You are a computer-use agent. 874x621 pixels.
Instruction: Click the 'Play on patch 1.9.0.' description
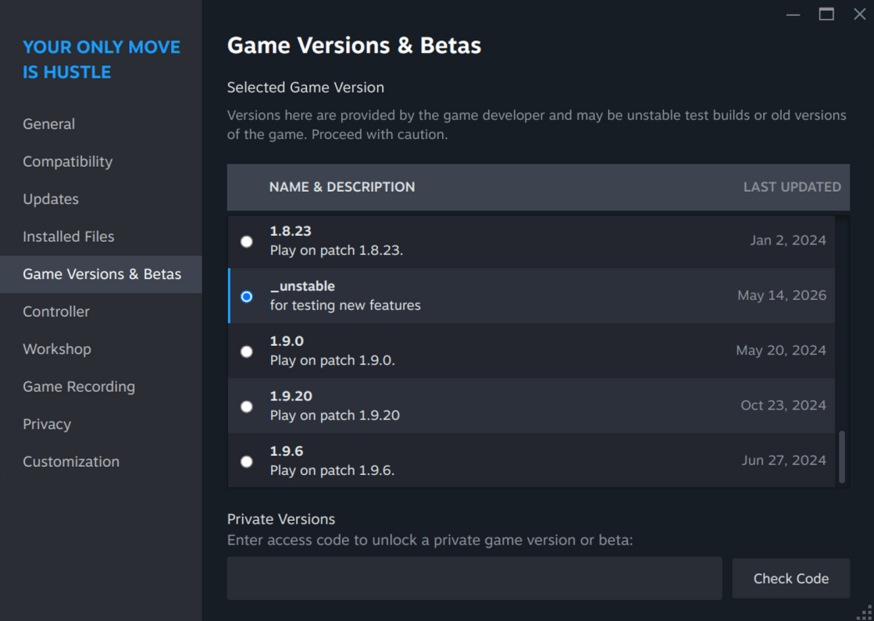click(x=332, y=360)
